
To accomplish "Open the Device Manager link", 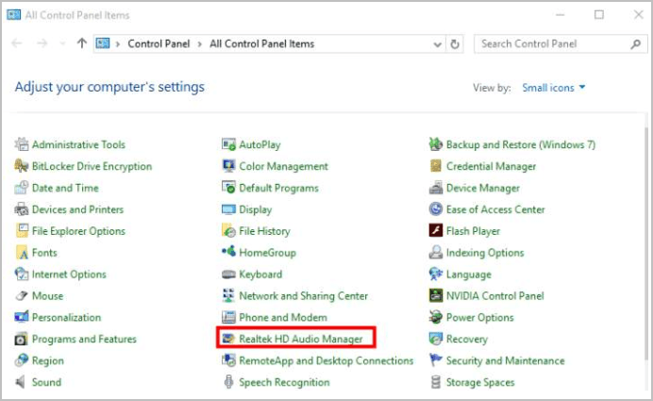I will (x=482, y=188).
